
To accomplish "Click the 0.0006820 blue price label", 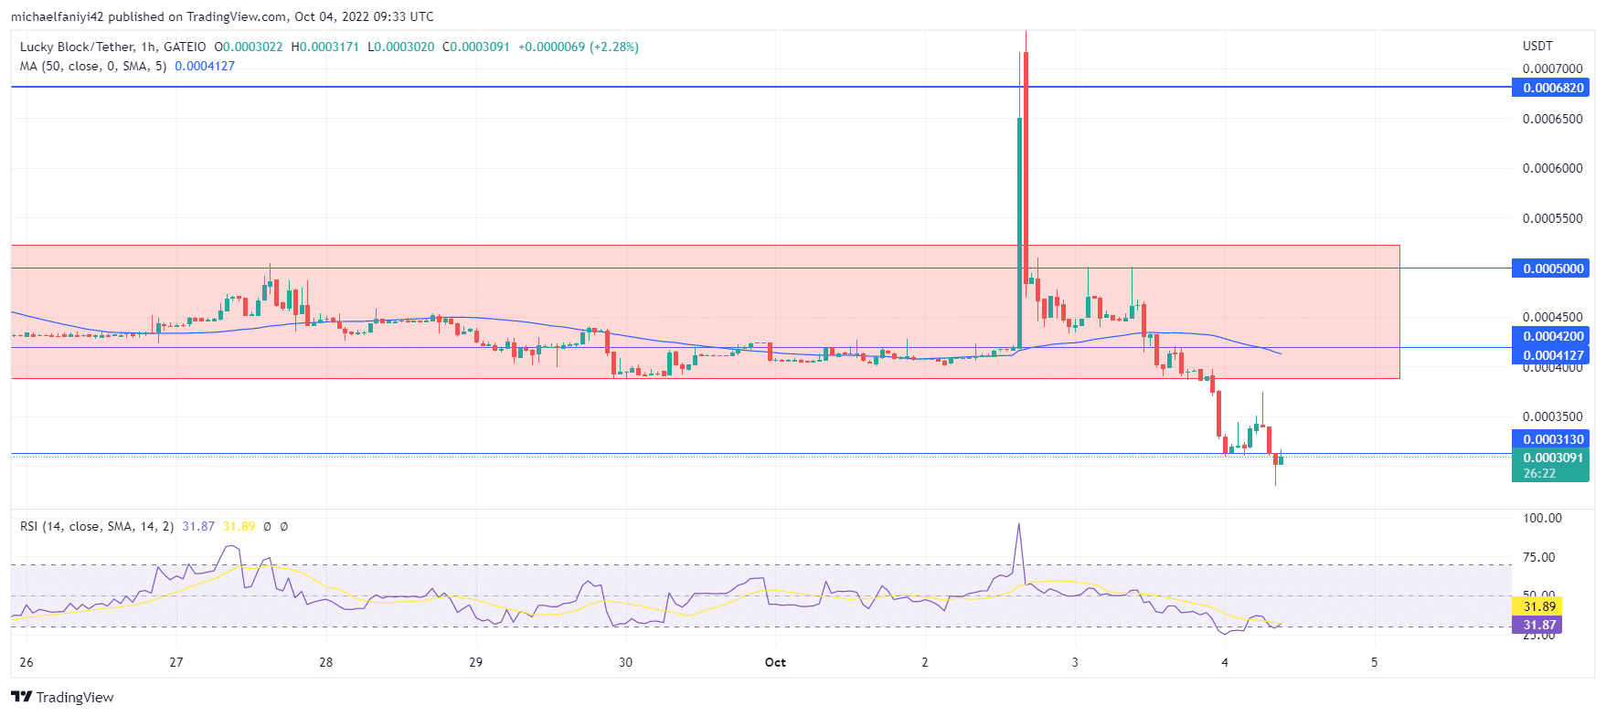I will point(1550,88).
